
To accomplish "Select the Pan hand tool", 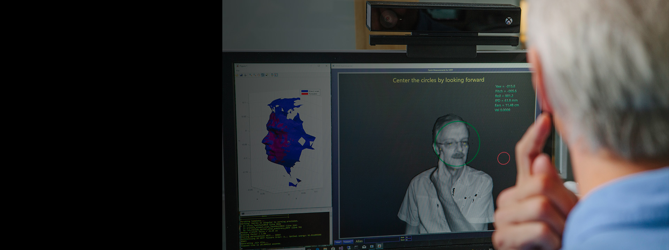I will coord(259,75).
